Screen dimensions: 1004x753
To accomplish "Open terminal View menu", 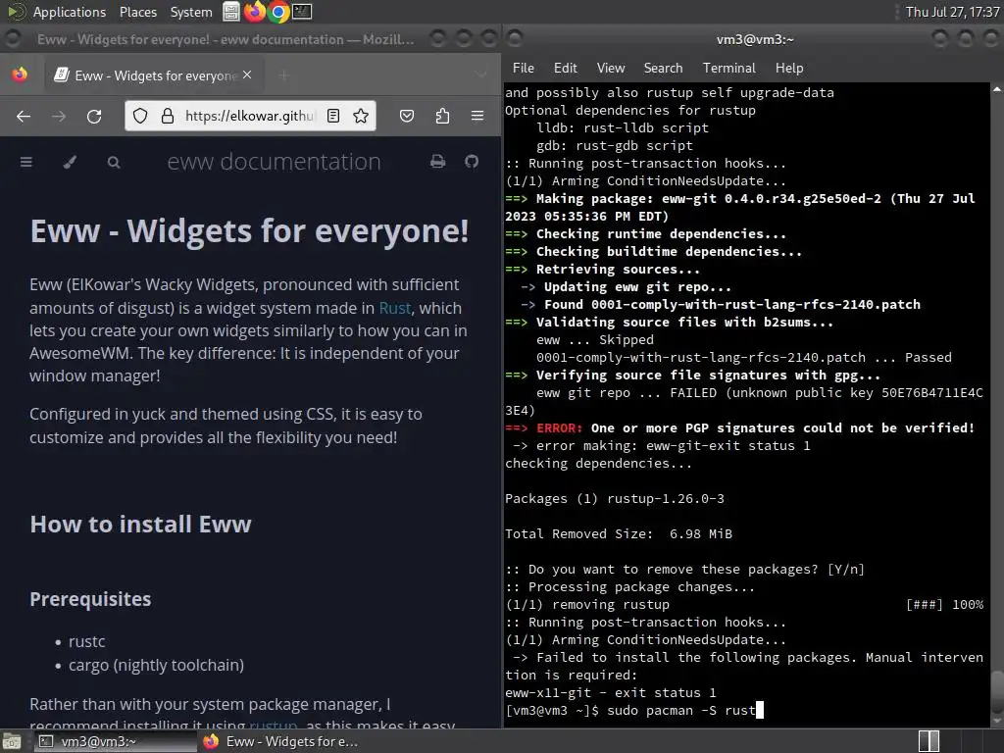I will [x=611, y=68].
